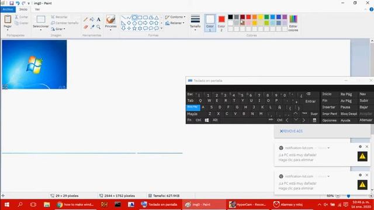The width and height of the screenshot is (374, 210).
Task: Open Teclado en pantalla taskbar item
Action: coord(160,204)
